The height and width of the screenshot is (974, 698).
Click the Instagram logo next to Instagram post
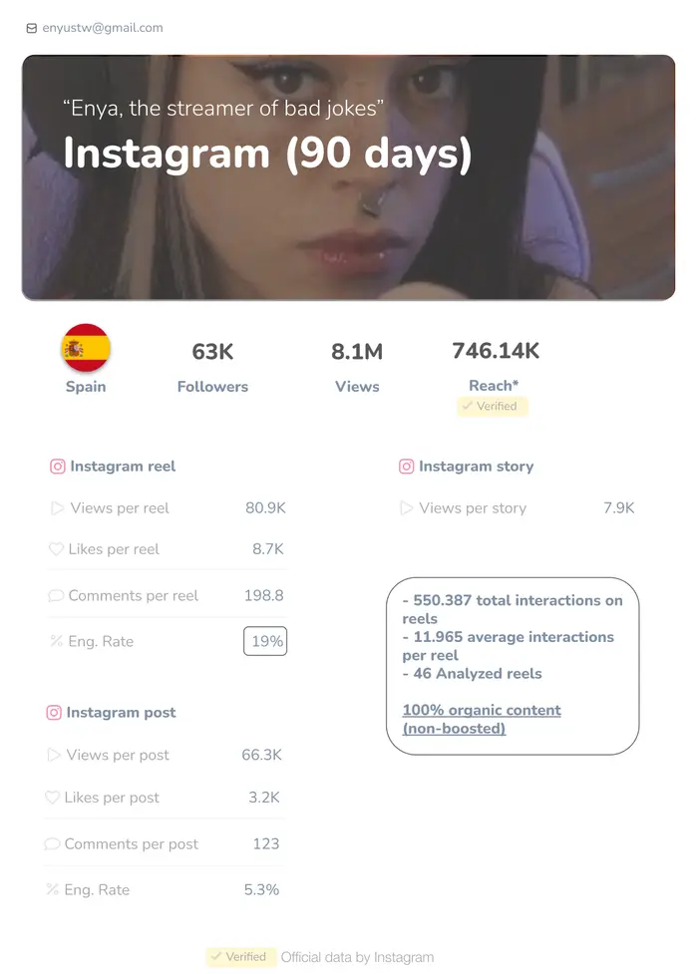click(x=54, y=713)
